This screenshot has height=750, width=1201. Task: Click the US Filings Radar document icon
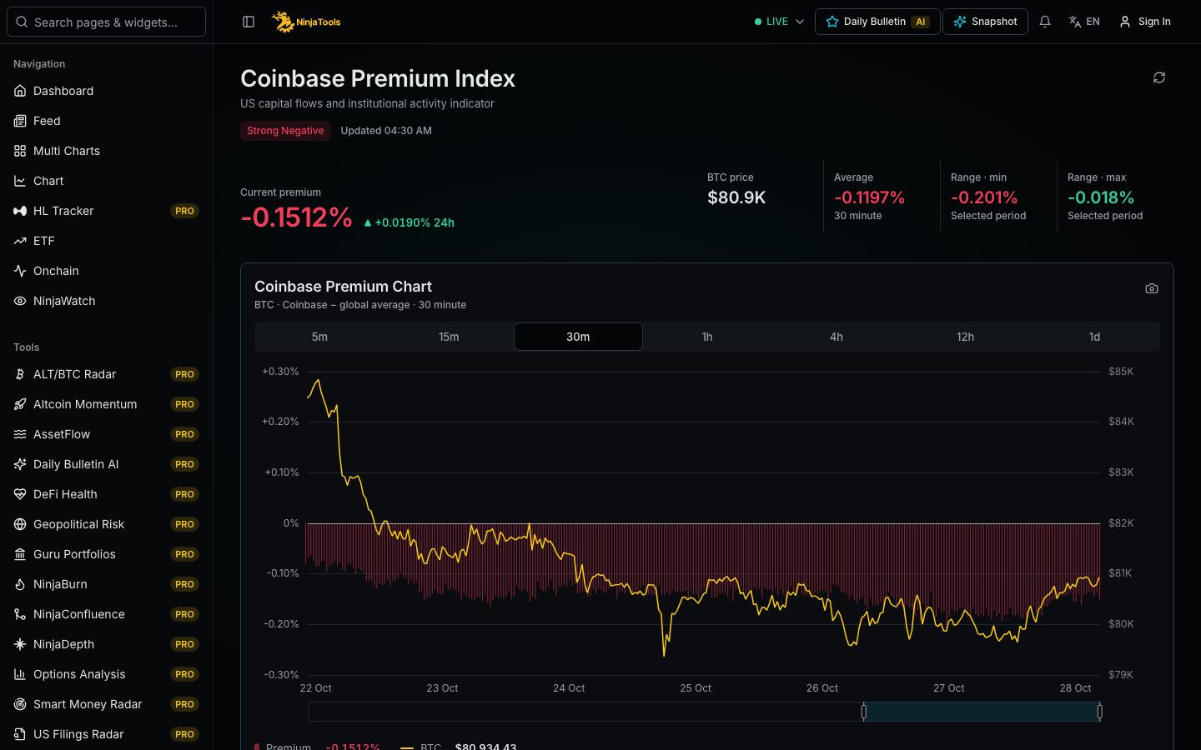20,734
